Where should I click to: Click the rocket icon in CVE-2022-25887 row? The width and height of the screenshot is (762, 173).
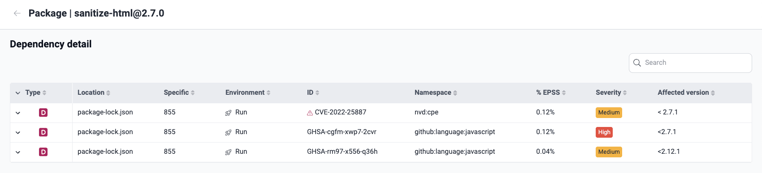pyautogui.click(x=228, y=113)
